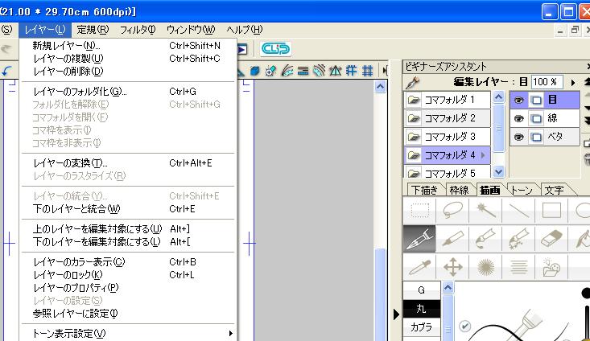Screen dimensions: 590x341
Task: Select the move layer tool with four arrows
Action: (452, 267)
